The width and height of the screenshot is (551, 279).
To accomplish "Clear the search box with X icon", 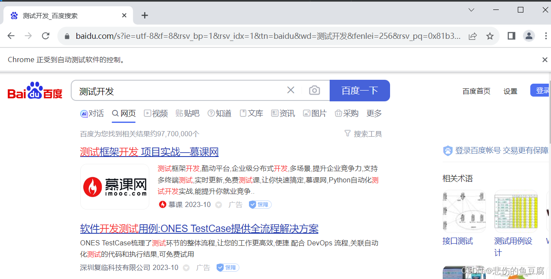I will (x=291, y=90).
